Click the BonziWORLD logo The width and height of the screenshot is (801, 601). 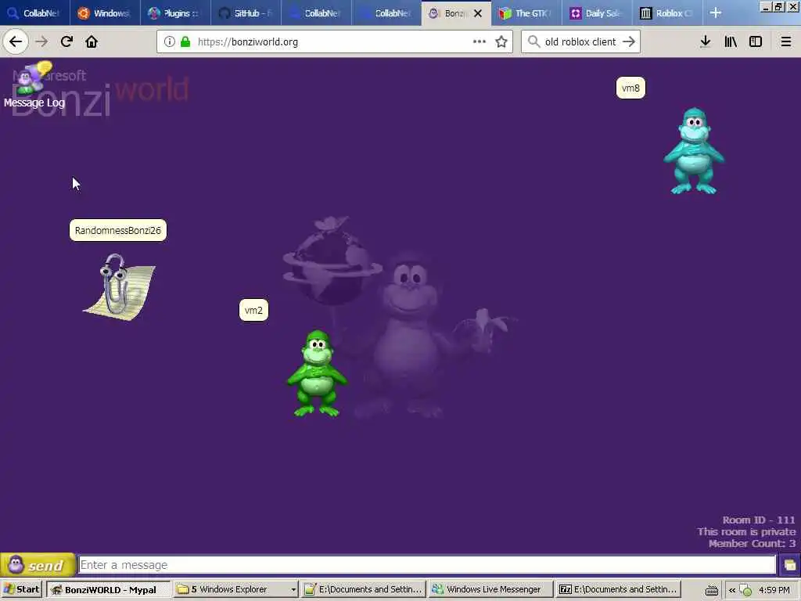tap(100, 95)
